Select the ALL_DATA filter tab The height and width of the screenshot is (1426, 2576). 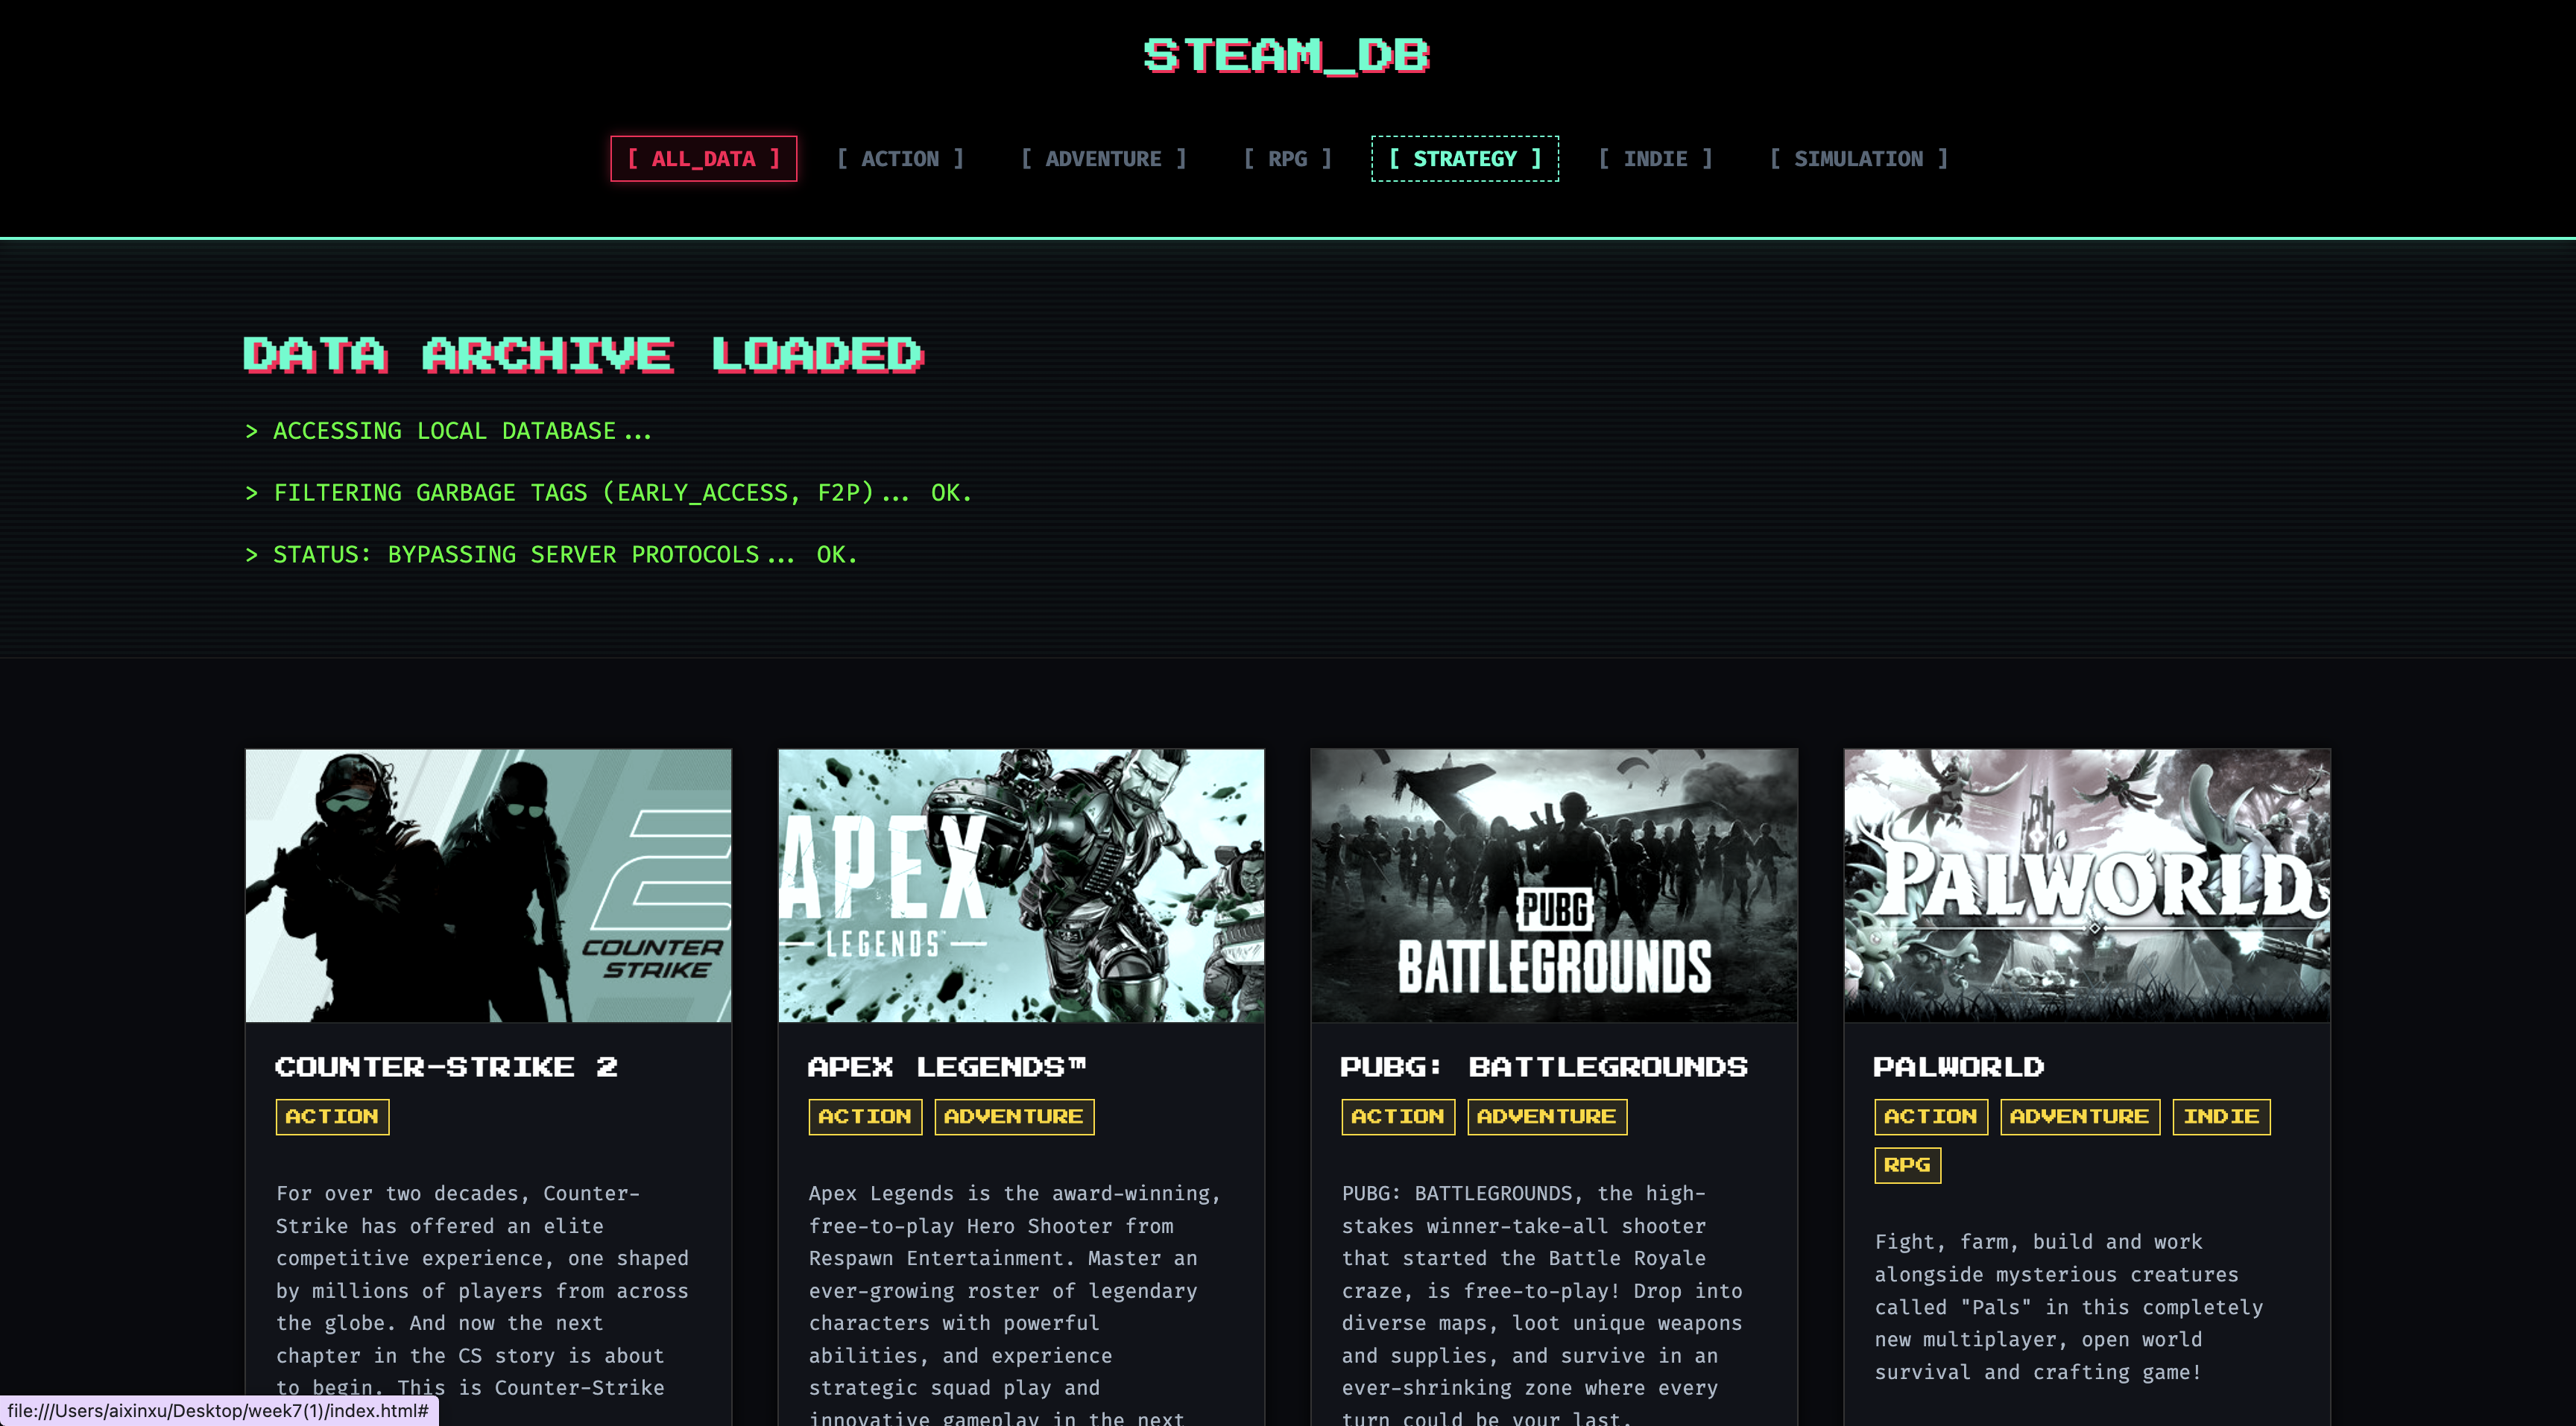point(703,158)
